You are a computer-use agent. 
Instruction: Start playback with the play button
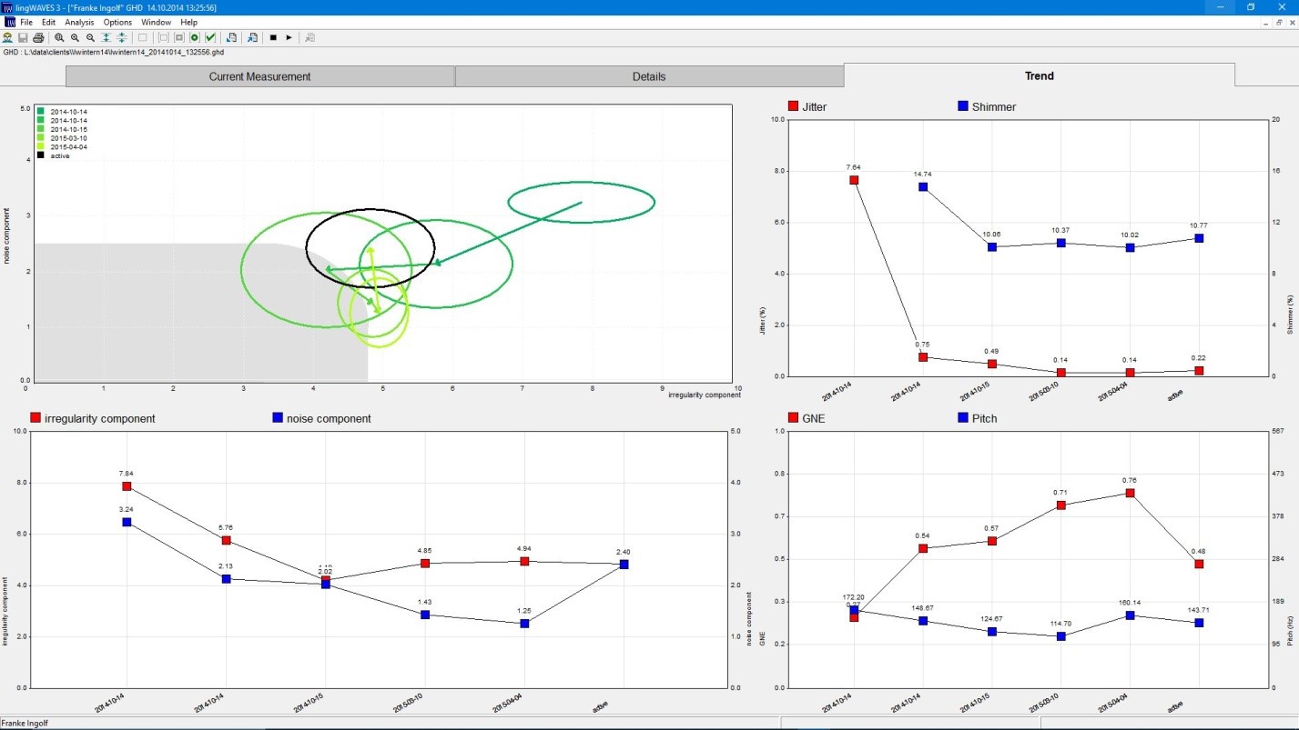[289, 37]
